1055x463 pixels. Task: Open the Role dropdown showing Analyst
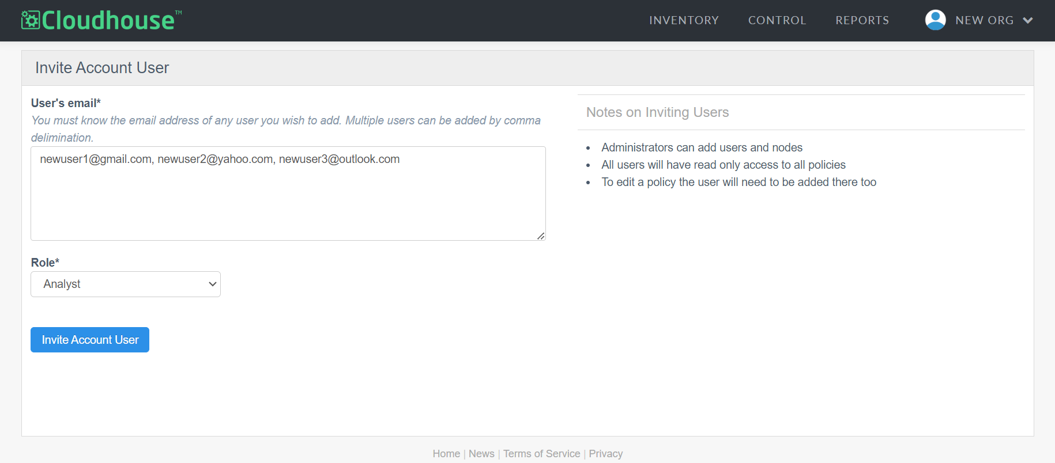(126, 284)
